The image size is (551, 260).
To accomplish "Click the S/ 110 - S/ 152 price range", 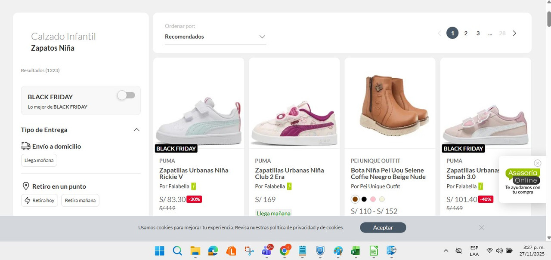I will (x=374, y=211).
